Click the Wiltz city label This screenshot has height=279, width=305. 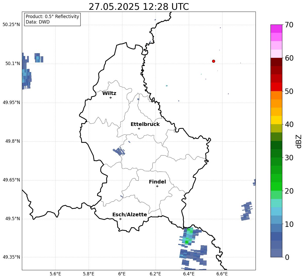[x=109, y=93]
